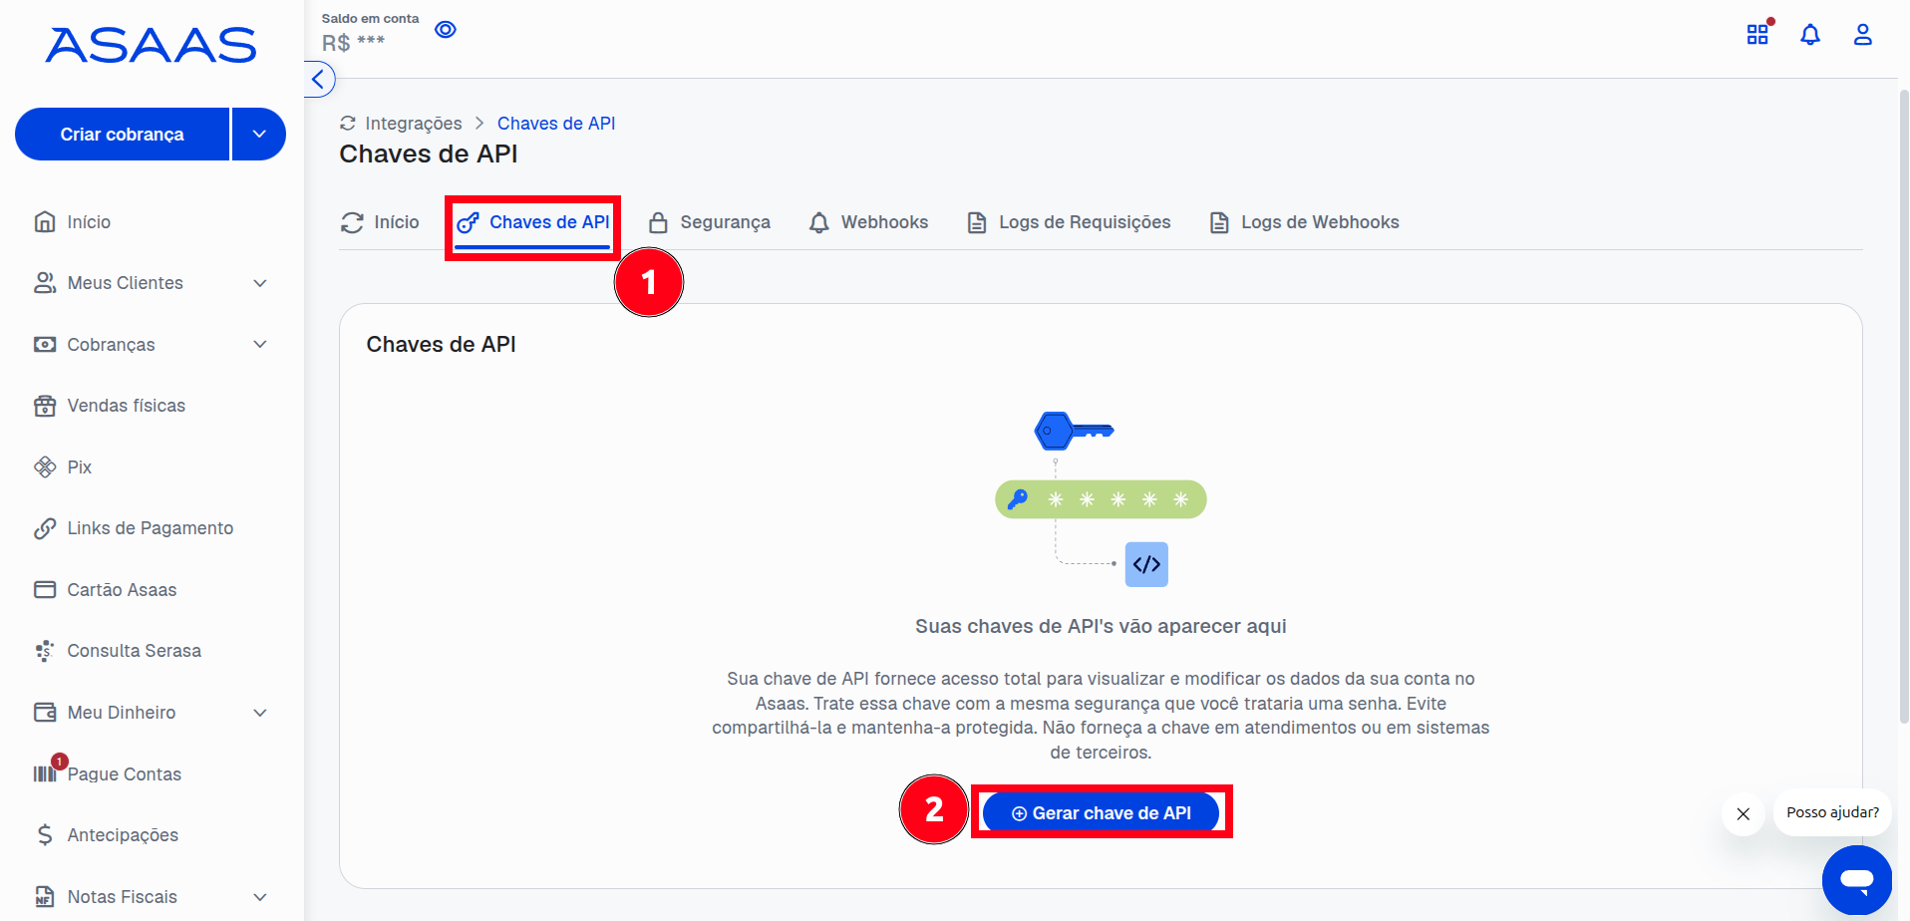Click Chaves de API breadcrumb link

point(556,124)
